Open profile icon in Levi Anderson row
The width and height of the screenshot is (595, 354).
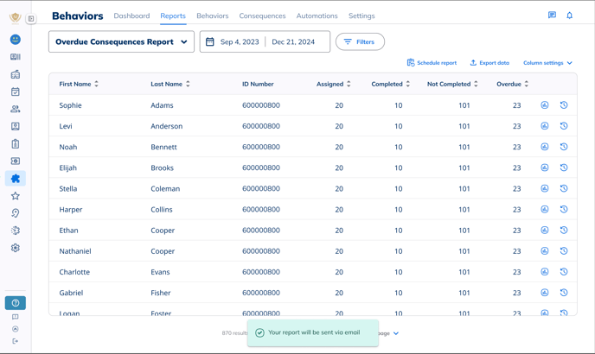click(x=545, y=126)
